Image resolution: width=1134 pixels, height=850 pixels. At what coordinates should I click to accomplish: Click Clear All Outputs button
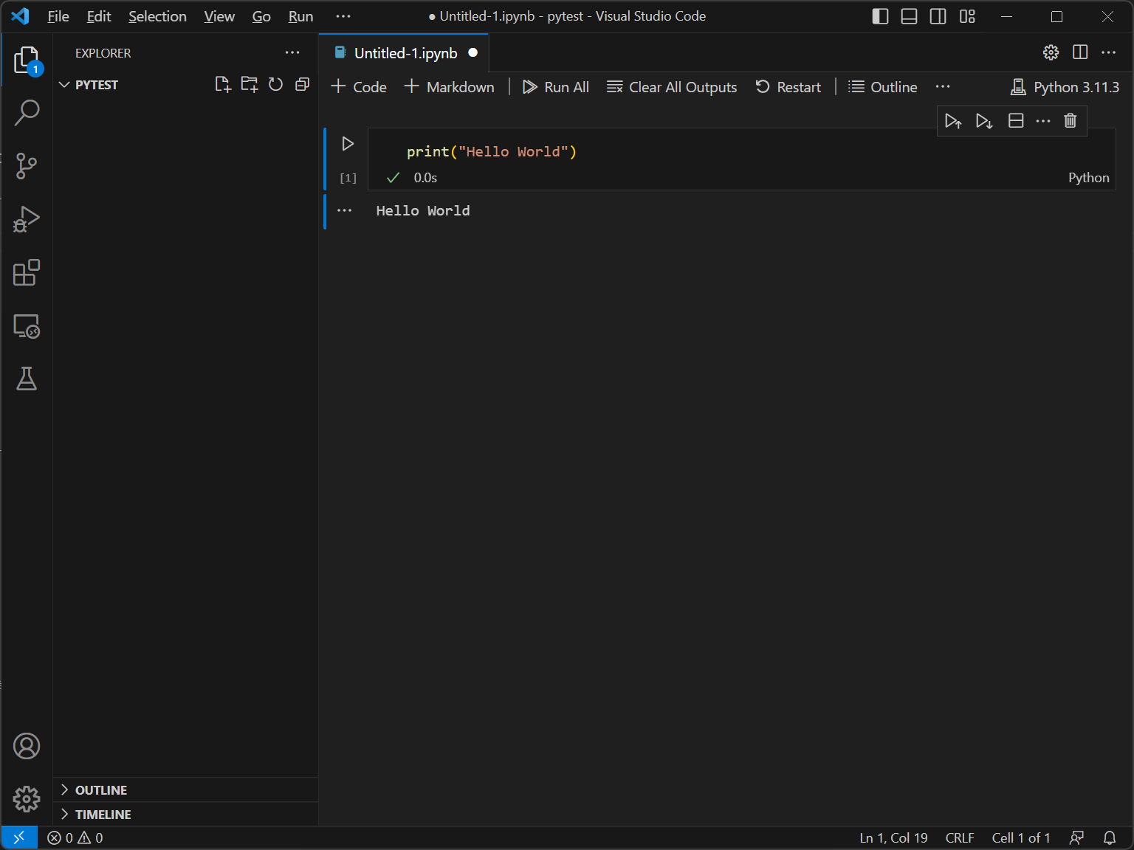[672, 87]
